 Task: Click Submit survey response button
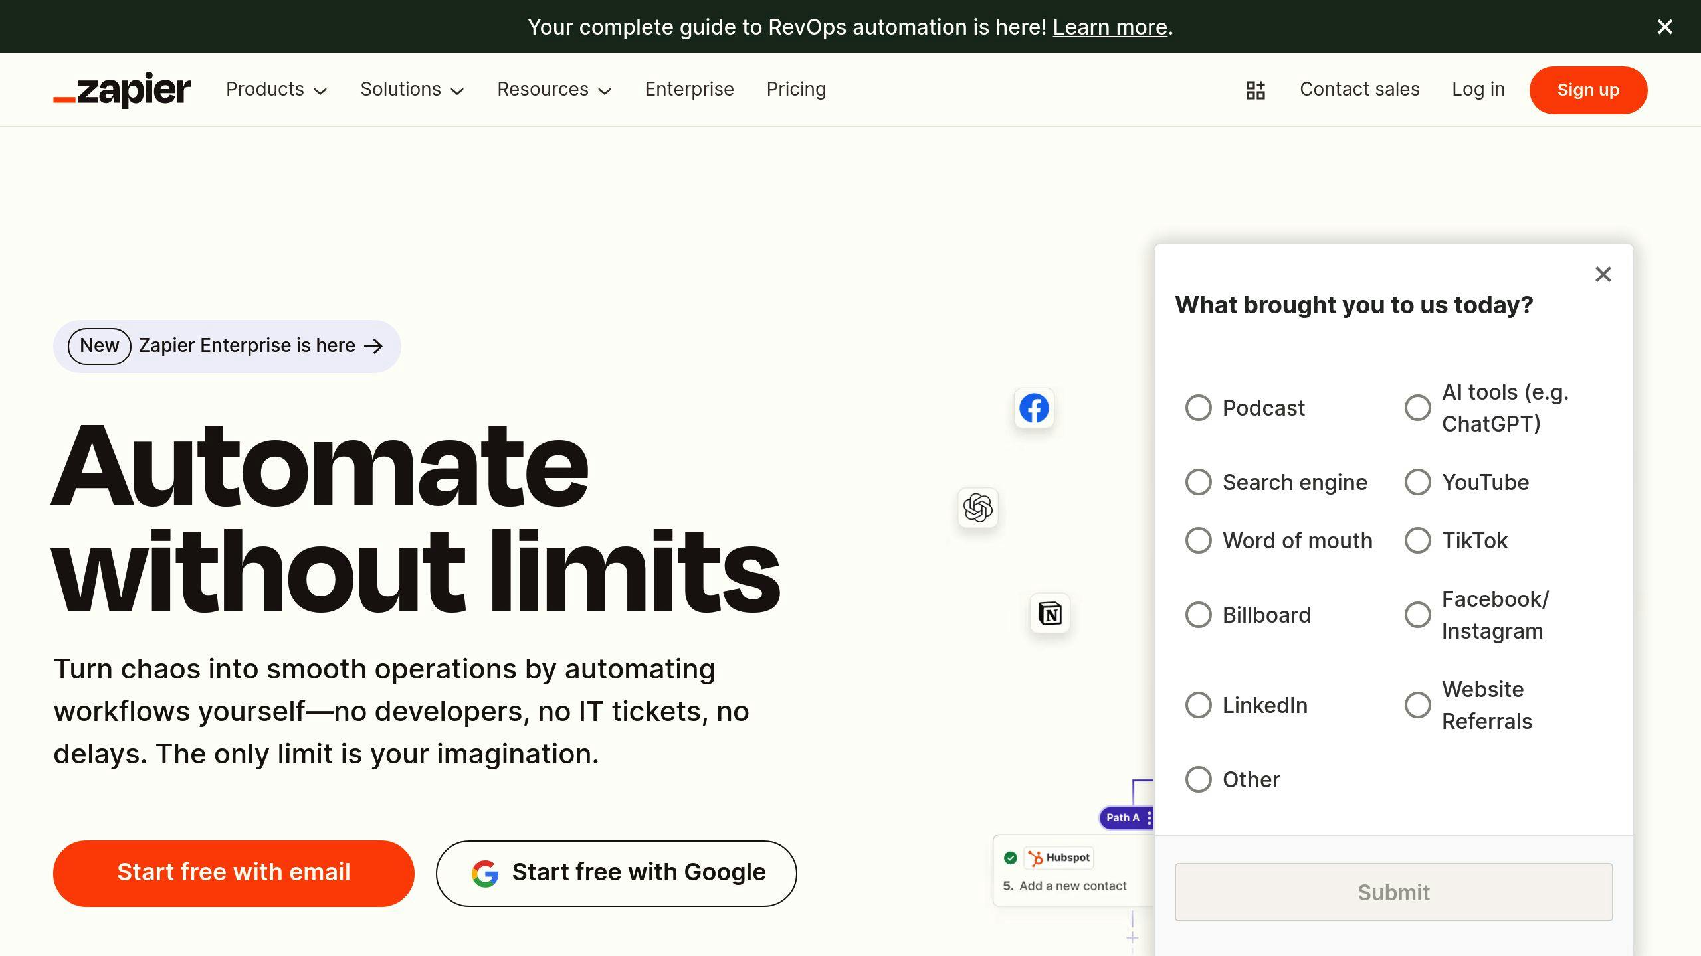(x=1394, y=892)
